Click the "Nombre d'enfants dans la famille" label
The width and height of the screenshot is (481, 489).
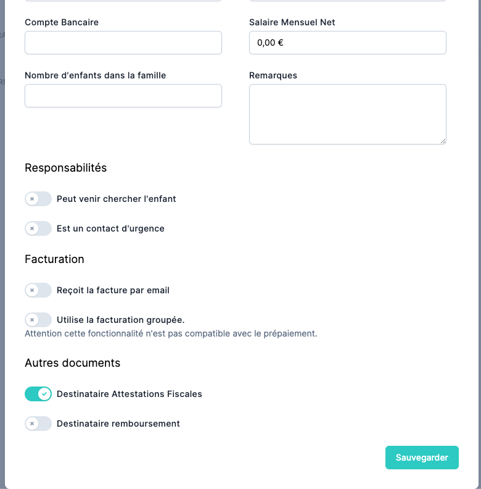click(96, 75)
